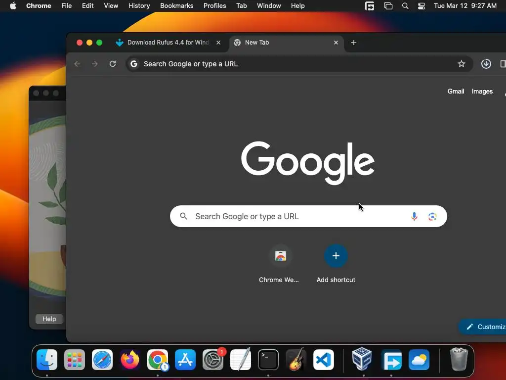The image size is (506, 380).
Task: Open the App Store from the Dock
Action: [185, 360]
